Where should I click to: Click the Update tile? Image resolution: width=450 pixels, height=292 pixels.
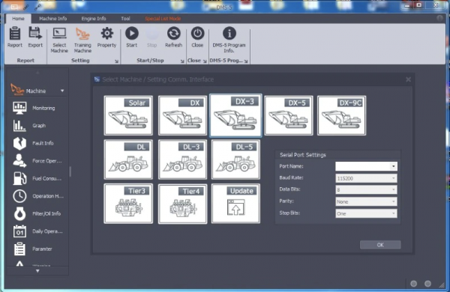(x=235, y=204)
